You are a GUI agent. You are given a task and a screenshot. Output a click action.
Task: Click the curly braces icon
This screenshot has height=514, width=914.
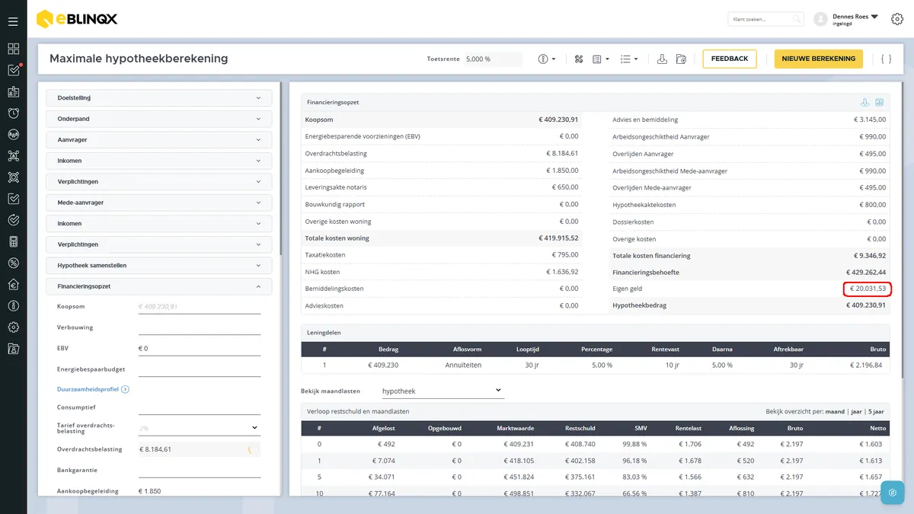click(x=886, y=59)
